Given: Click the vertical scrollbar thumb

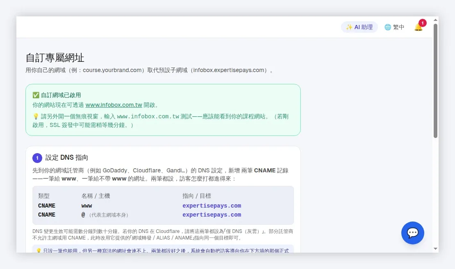Looking at the screenshot, I should coord(435,81).
